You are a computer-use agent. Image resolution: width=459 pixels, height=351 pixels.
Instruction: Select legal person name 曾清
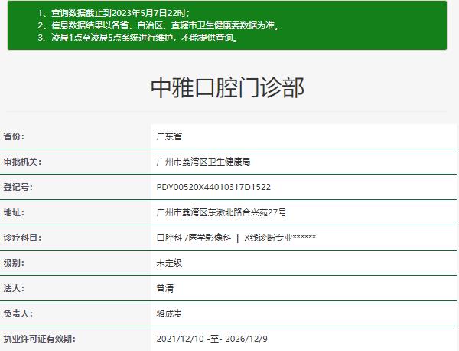pos(165,288)
